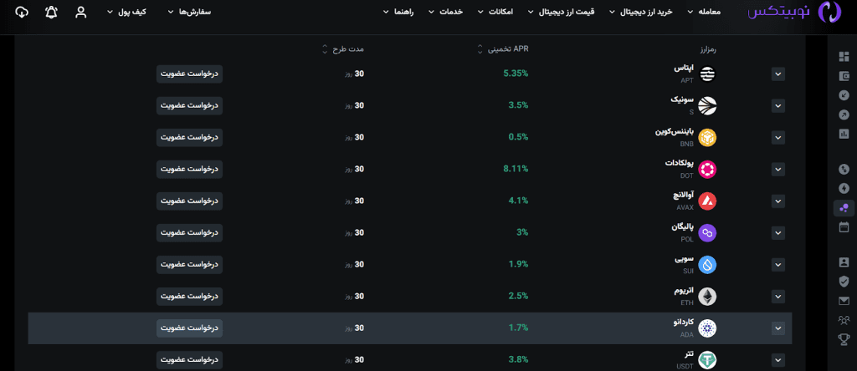Open calendar icon in right sidebar

pyautogui.click(x=844, y=226)
